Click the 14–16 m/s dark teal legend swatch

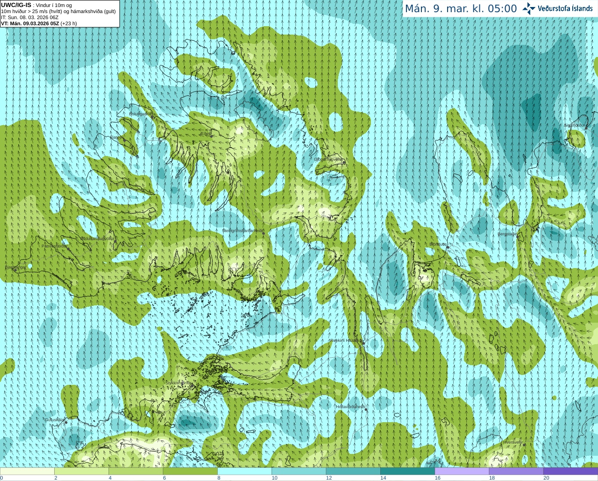pos(407,471)
